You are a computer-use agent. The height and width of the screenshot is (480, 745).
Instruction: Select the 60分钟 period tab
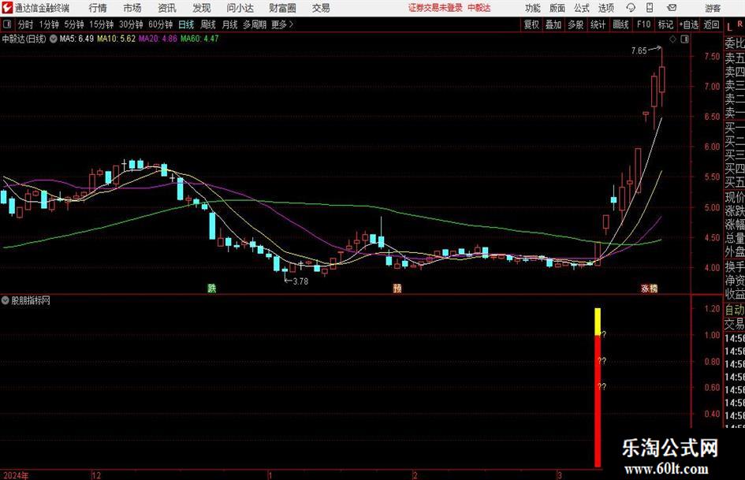point(161,24)
